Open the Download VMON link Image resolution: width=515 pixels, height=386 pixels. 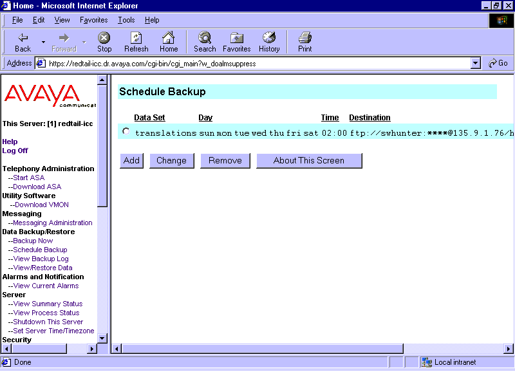(x=42, y=205)
